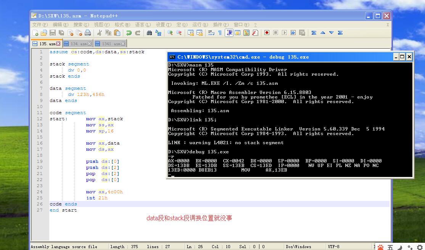This screenshot has width=425, height=250.
Task: Click the UTF-8 status bar entry
Action: (333, 247)
